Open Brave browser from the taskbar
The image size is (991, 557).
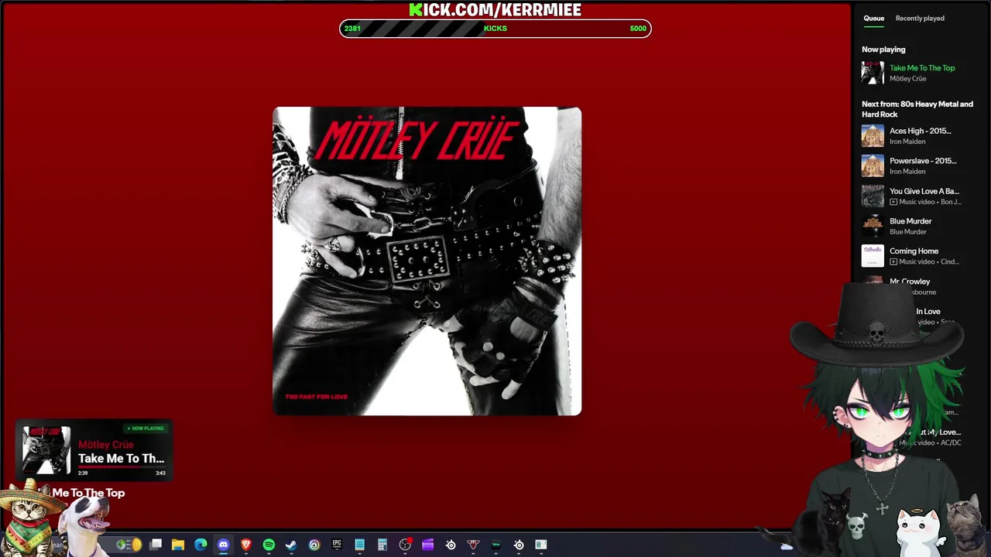click(246, 545)
